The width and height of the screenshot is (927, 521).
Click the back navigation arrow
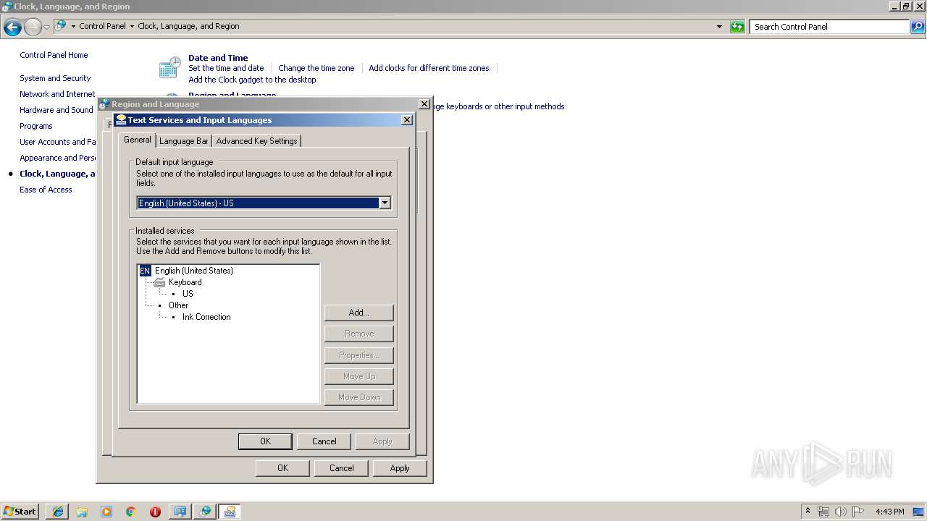(x=12, y=27)
